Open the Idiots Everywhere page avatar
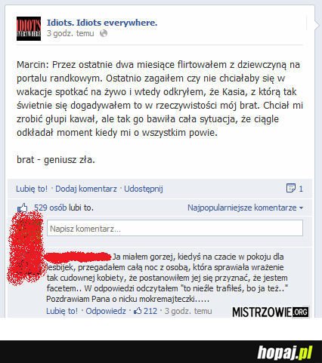This screenshot has width=322, height=363. click(29, 29)
